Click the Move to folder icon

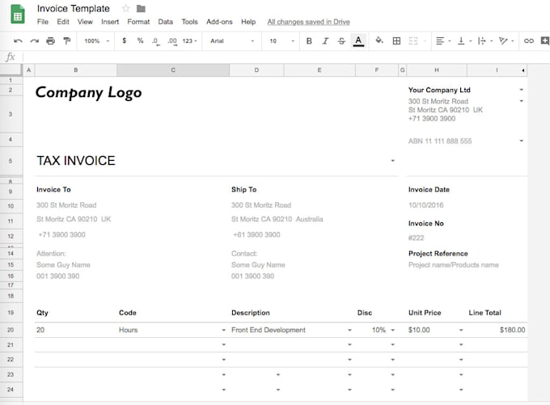pos(141,8)
